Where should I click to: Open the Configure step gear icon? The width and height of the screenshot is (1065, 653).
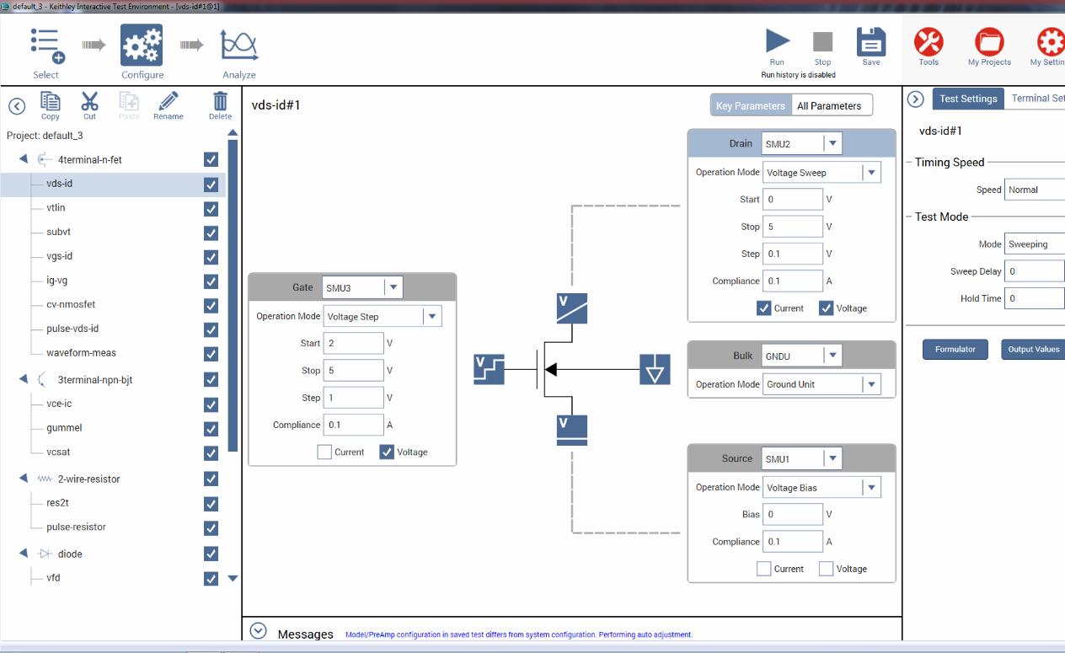pos(142,45)
